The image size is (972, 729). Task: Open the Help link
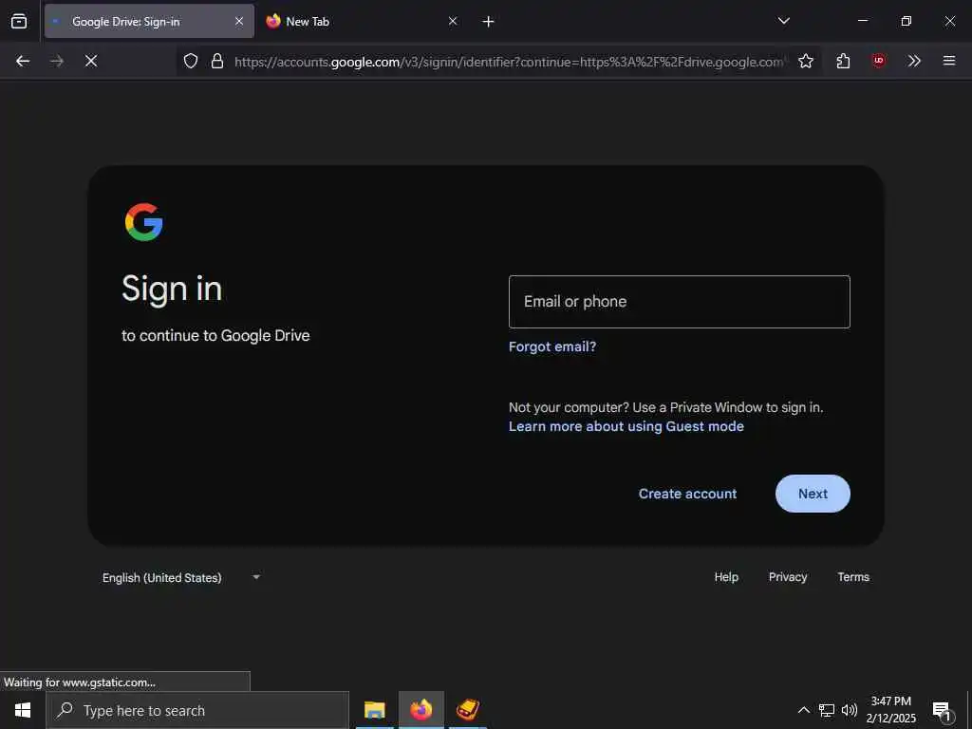coord(726,577)
